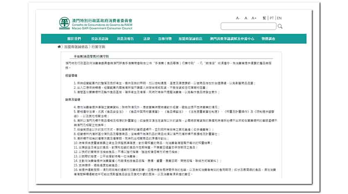Click the search magnifier icon
The image size is (348, 194).
pos(280,26)
